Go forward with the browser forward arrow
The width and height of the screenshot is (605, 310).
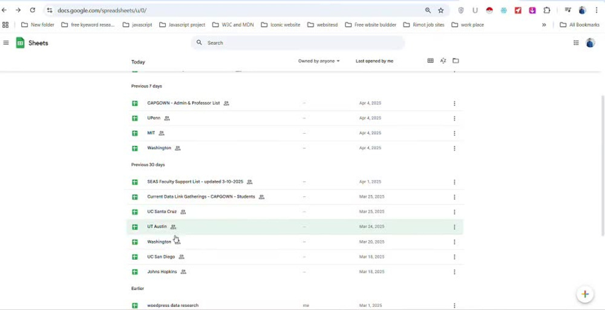pos(18,10)
